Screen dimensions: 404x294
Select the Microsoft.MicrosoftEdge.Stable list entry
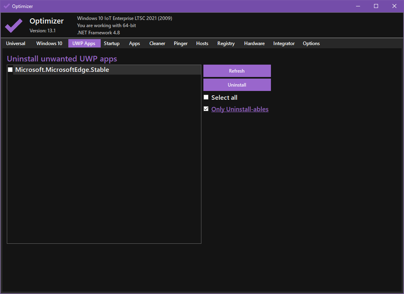click(x=62, y=70)
